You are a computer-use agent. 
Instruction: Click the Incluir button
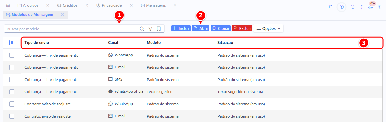tap(181, 28)
